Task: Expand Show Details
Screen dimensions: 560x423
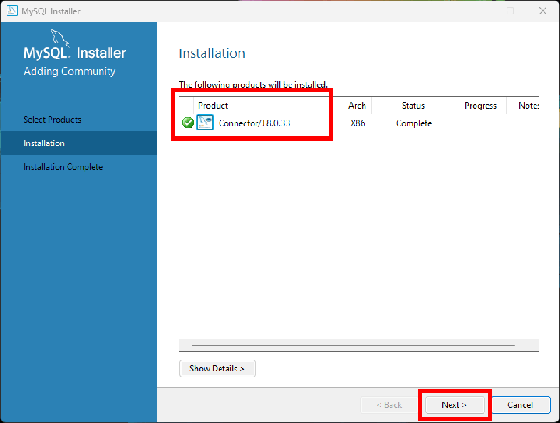Action: (x=217, y=368)
